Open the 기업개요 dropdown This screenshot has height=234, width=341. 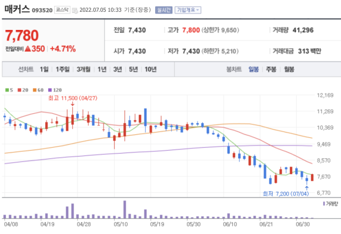(x=188, y=10)
